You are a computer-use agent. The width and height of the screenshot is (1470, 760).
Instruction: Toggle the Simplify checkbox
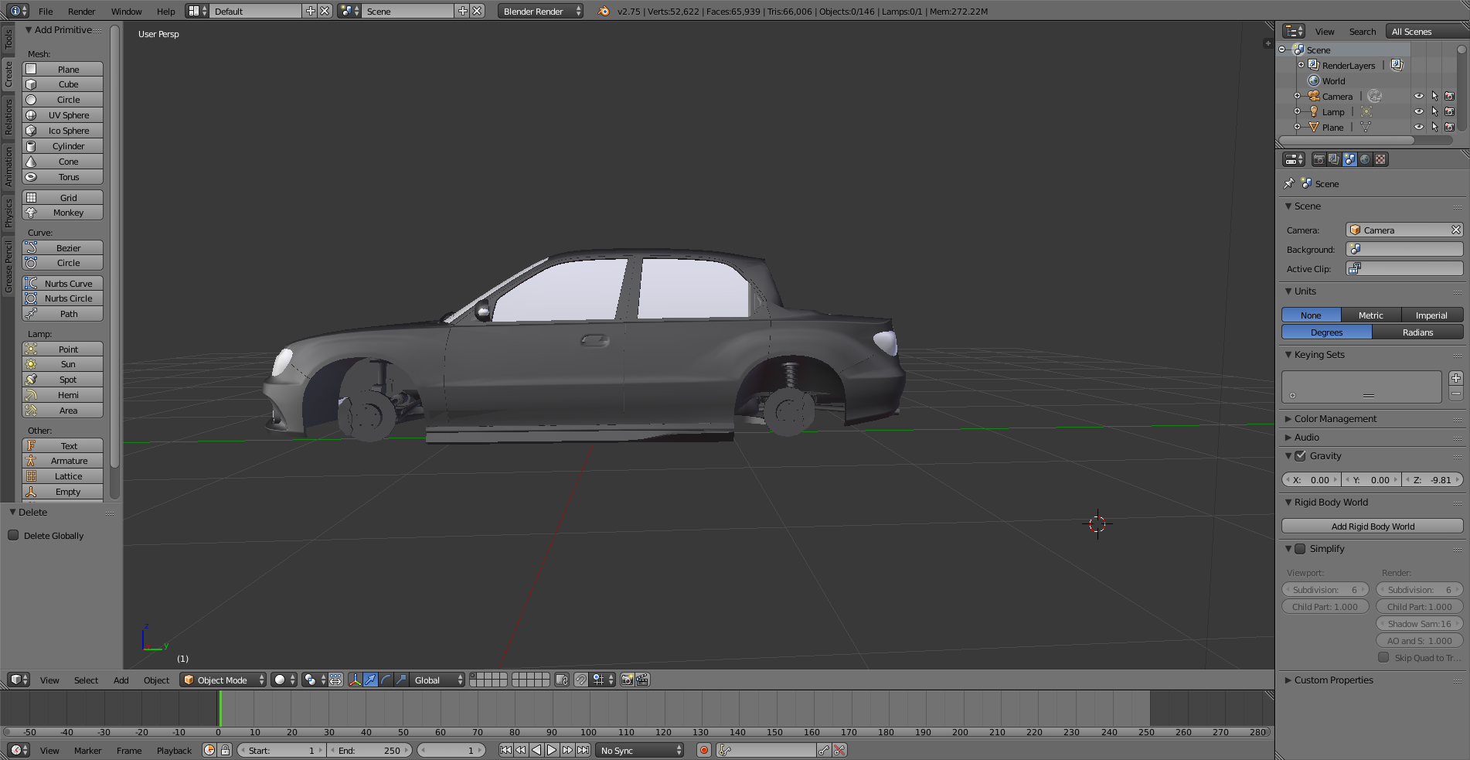[1300, 549]
